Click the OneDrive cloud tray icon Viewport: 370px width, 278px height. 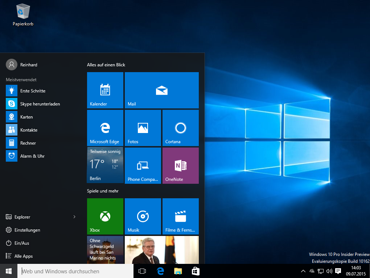[x=312, y=271]
